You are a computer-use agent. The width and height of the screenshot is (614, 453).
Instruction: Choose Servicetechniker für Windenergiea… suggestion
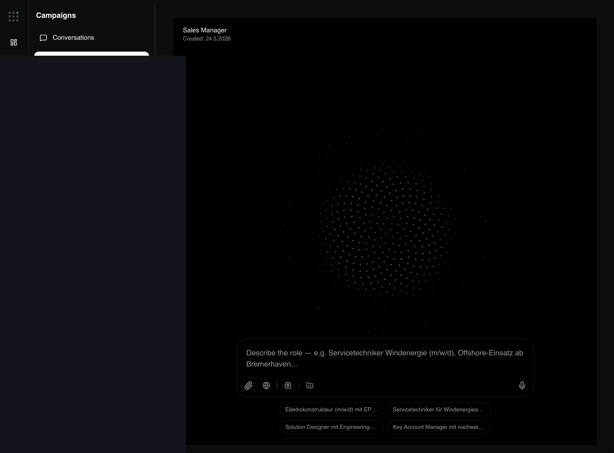439,410
